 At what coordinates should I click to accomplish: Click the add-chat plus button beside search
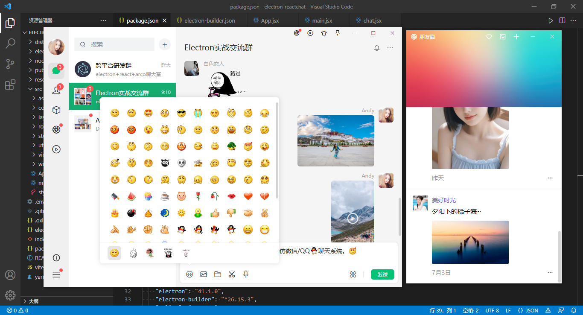(x=165, y=44)
